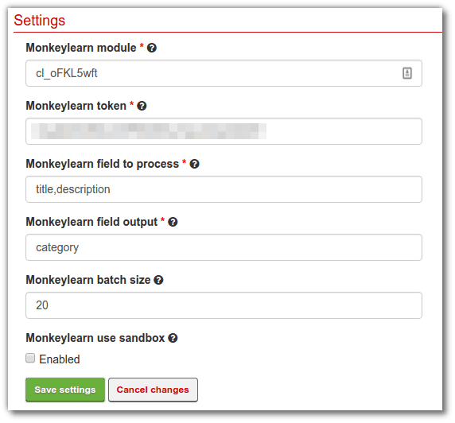Screen dimensions: 455x423
Task: Focus the Monkeylearn module input
Action: pyautogui.click(x=224, y=73)
